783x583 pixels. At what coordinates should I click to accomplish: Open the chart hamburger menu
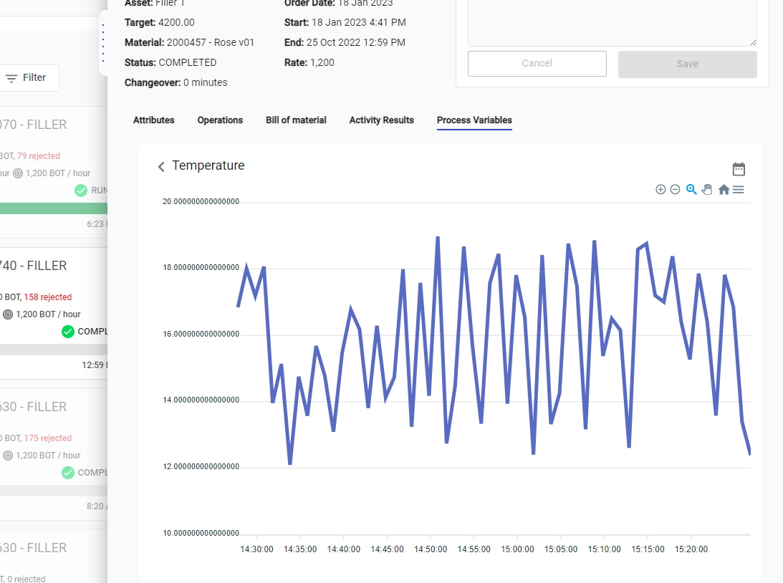739,190
